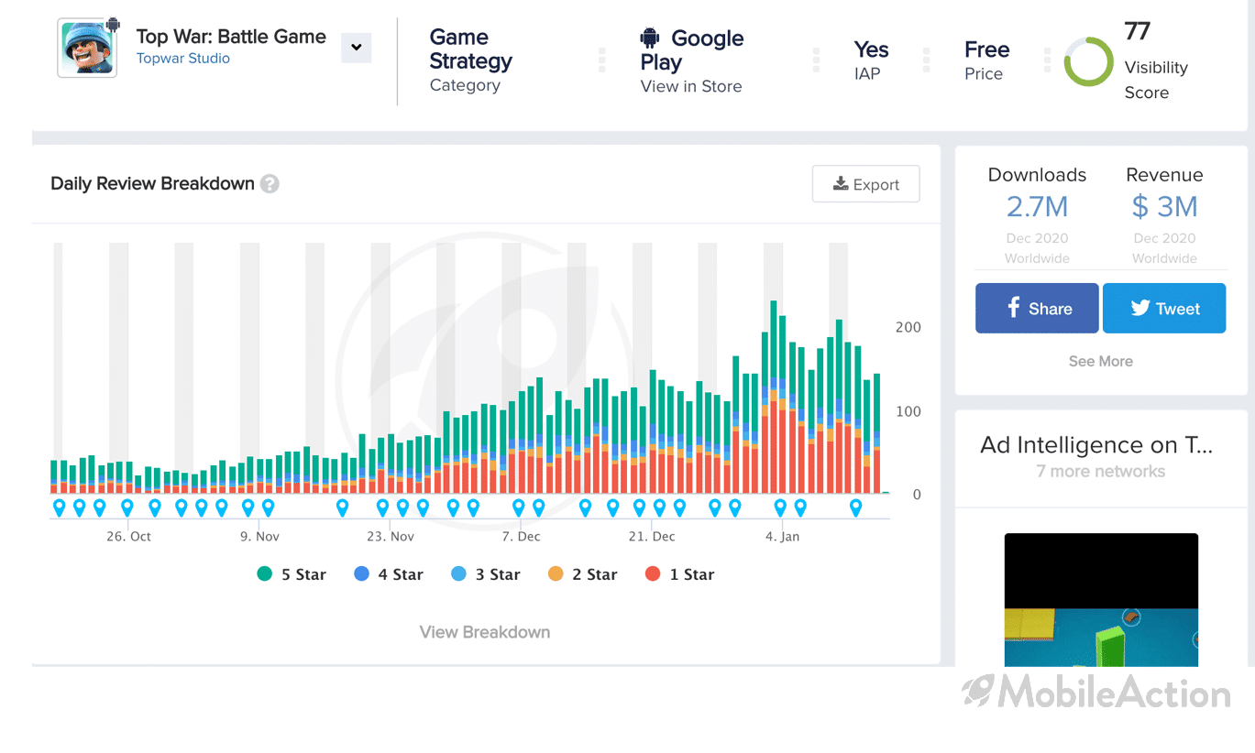Click the Top War app icon
The image size is (1255, 753).
88,48
